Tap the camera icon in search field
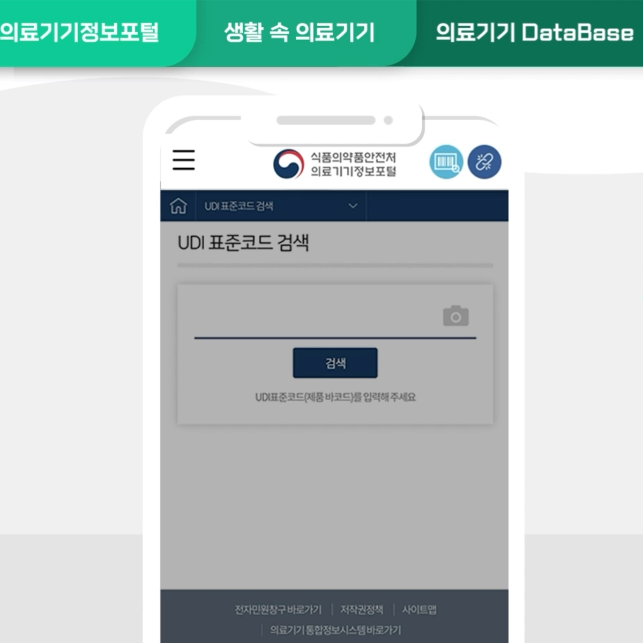This screenshot has height=643, width=643. coord(456,316)
